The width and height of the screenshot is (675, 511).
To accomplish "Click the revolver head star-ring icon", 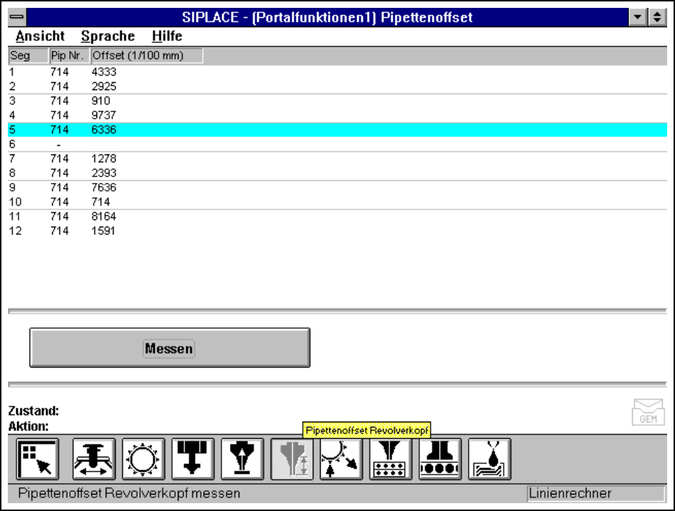I will coord(144,460).
